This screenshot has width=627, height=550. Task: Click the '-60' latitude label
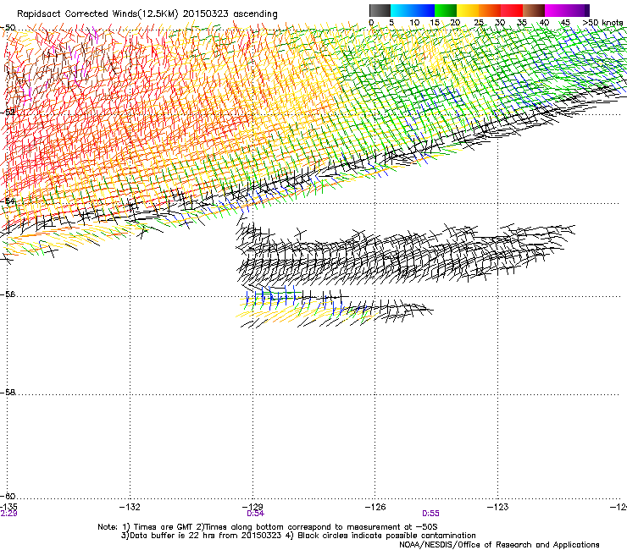[x=8, y=496]
